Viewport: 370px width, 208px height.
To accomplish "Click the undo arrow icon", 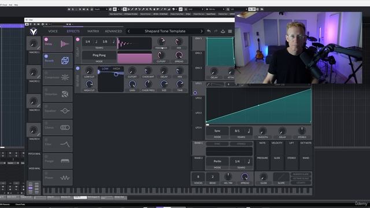I will 209,31.
